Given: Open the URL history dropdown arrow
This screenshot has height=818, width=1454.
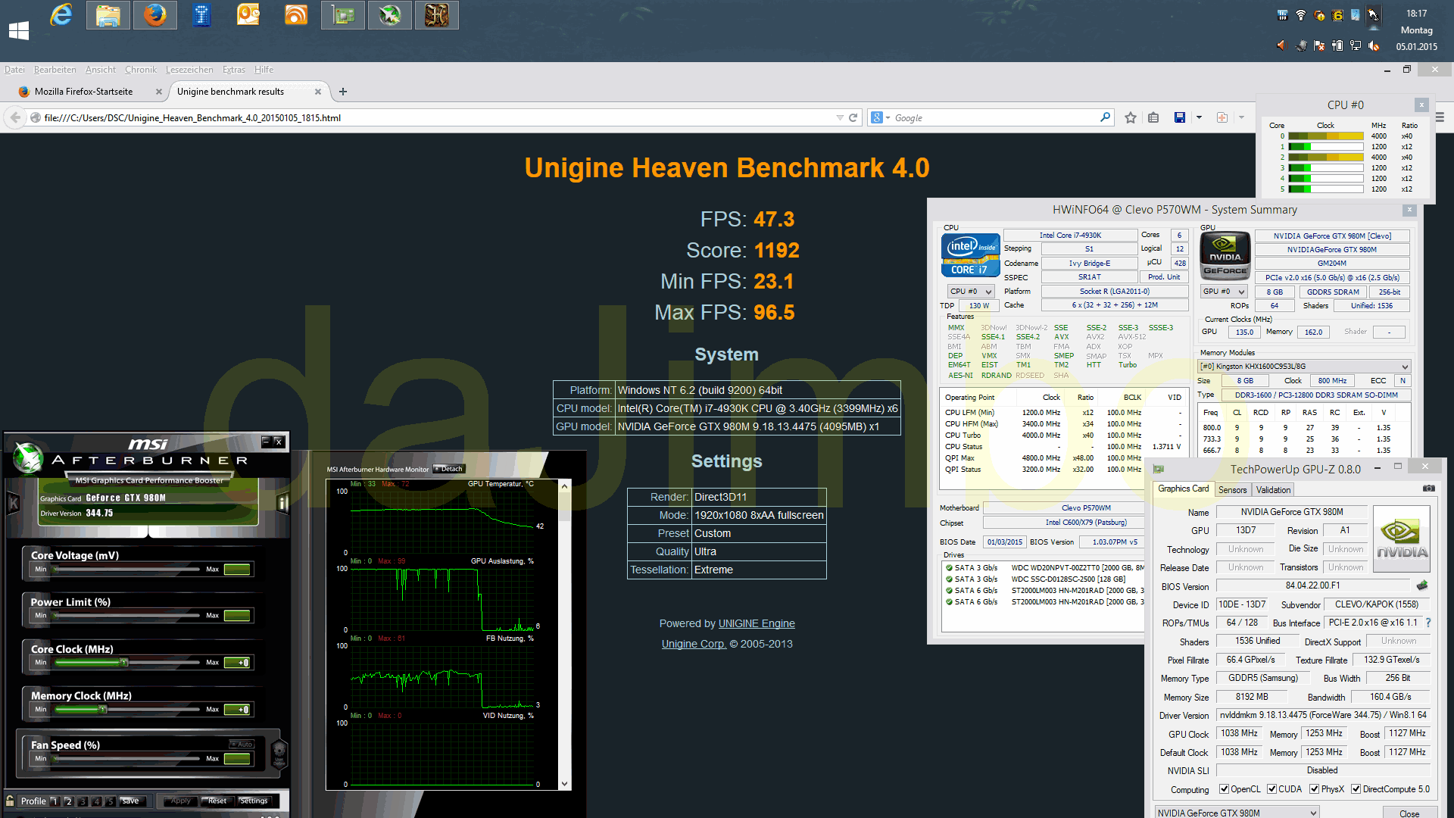Looking at the screenshot, I should click(839, 117).
